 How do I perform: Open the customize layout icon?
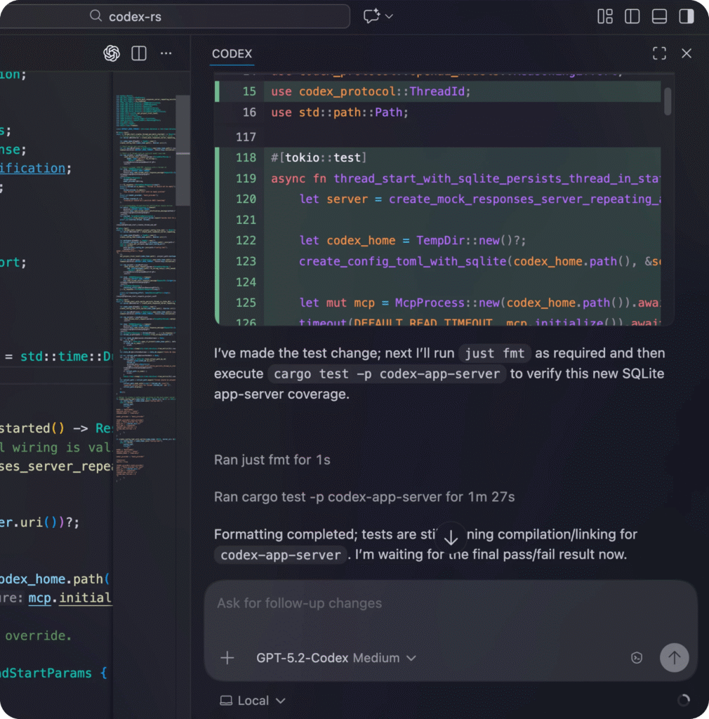605,17
